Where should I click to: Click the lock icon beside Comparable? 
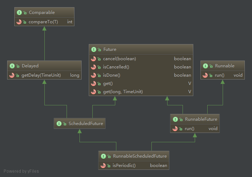25,13
